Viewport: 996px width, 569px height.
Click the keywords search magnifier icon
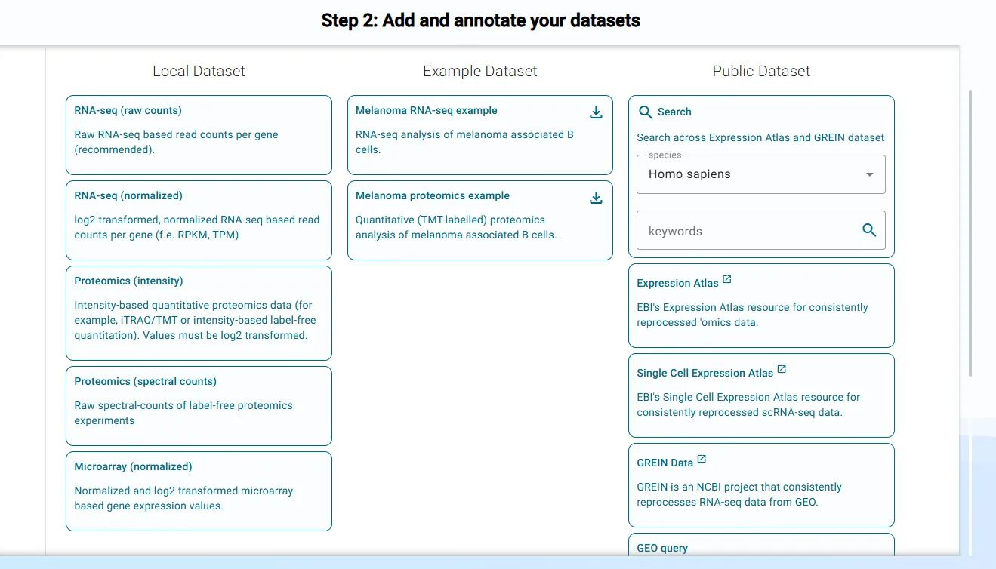[x=869, y=230]
